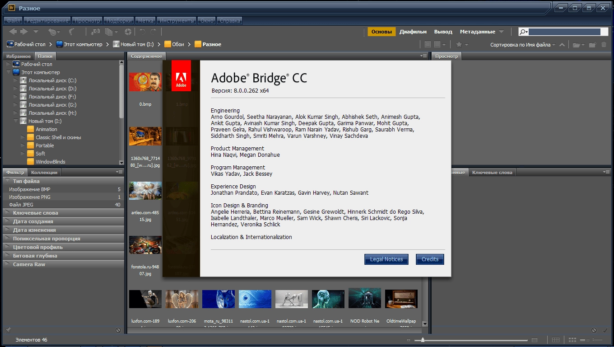Select the blue wolf mota_ru thumbnail
The width and height of the screenshot is (614, 347).
(219, 299)
